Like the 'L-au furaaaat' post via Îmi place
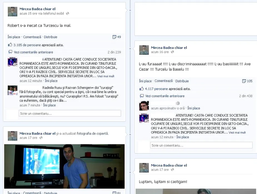This screenshot has height=194, width=257. (145, 81)
